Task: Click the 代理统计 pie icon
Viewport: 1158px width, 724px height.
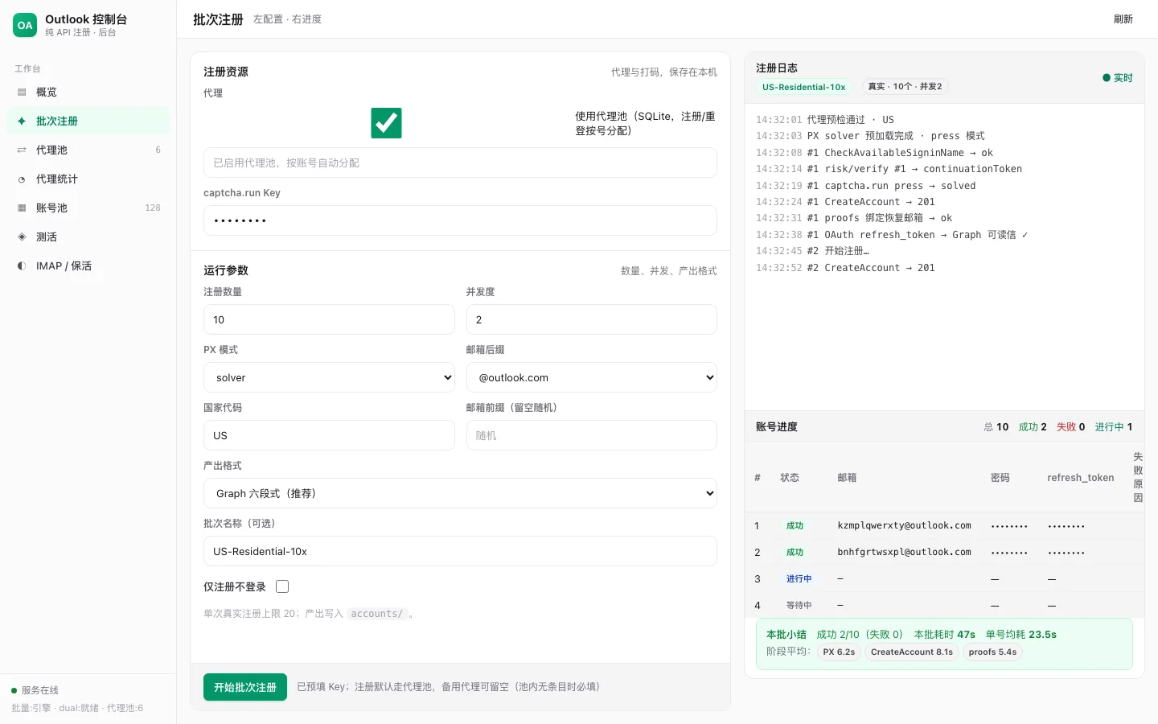Action: [22, 179]
